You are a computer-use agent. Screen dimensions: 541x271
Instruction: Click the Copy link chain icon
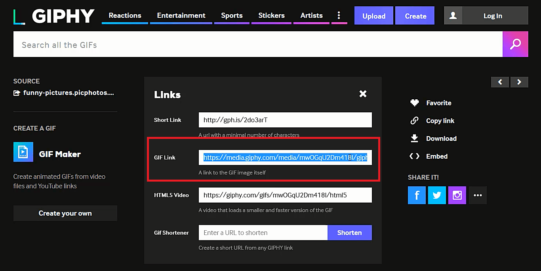pyautogui.click(x=414, y=121)
